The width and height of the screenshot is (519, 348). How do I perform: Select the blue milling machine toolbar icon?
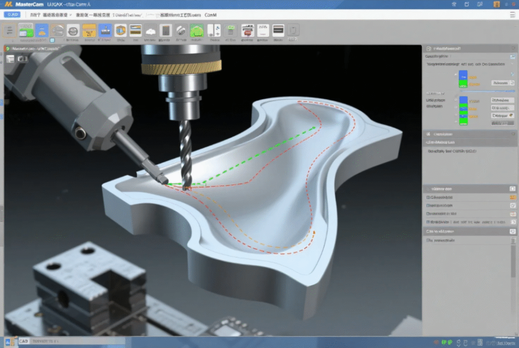point(105,30)
